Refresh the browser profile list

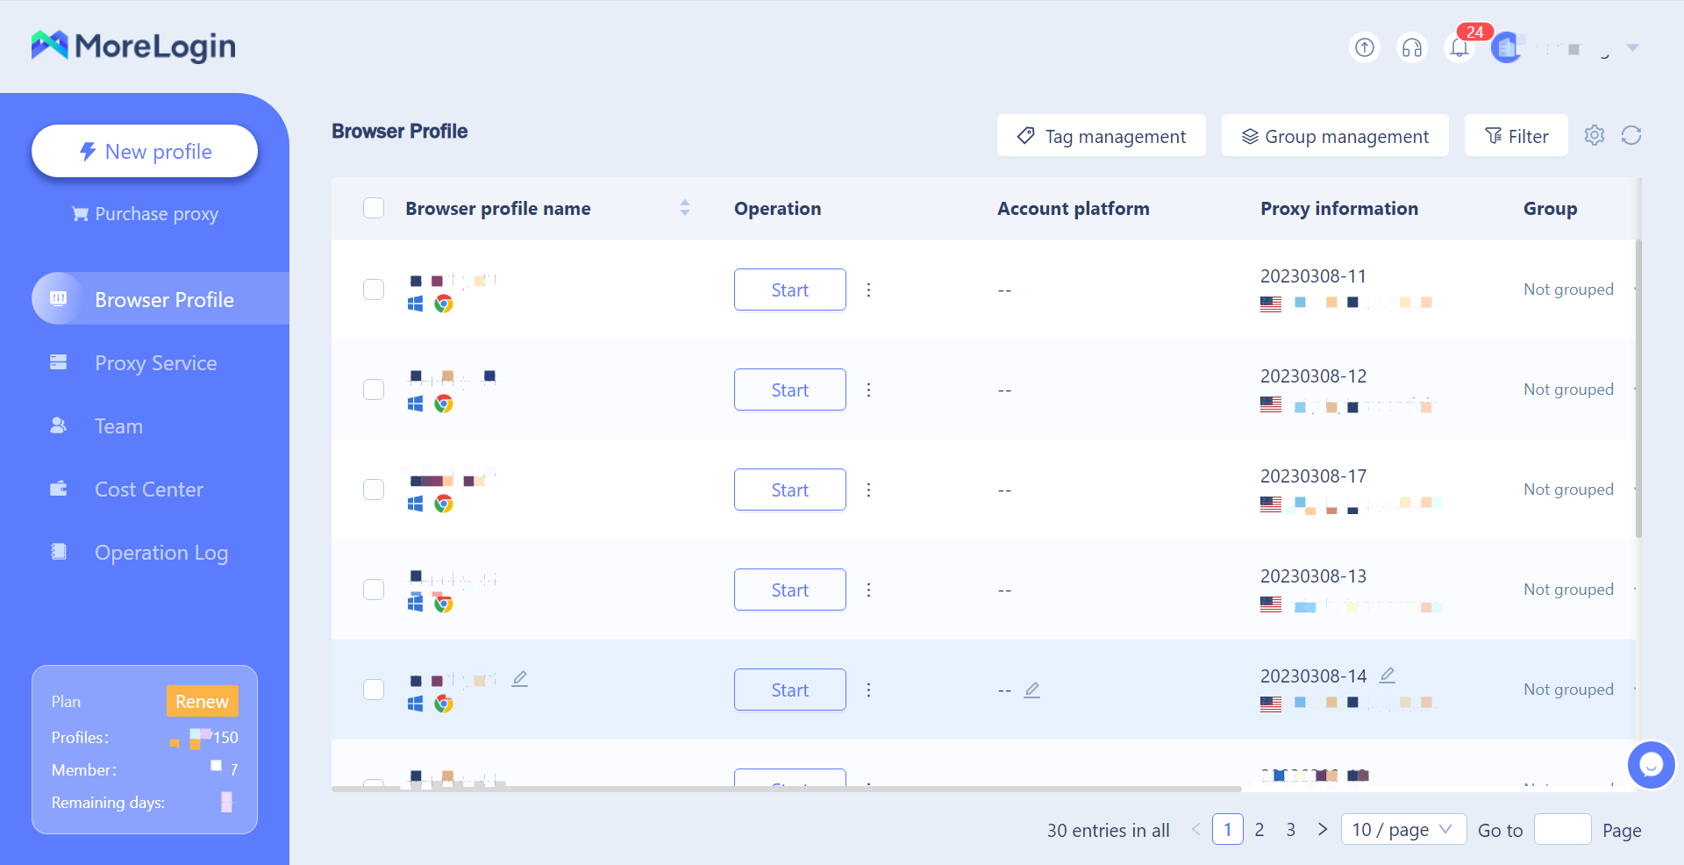(x=1631, y=135)
